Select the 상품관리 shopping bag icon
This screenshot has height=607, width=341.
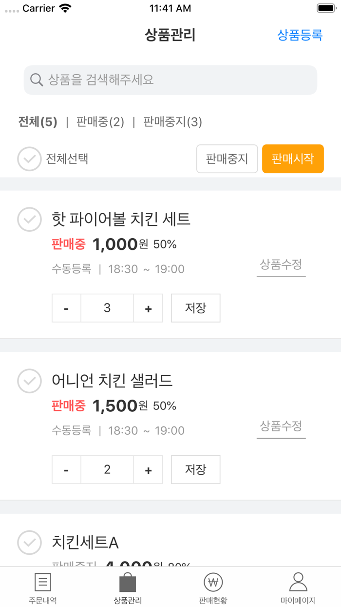(x=128, y=582)
